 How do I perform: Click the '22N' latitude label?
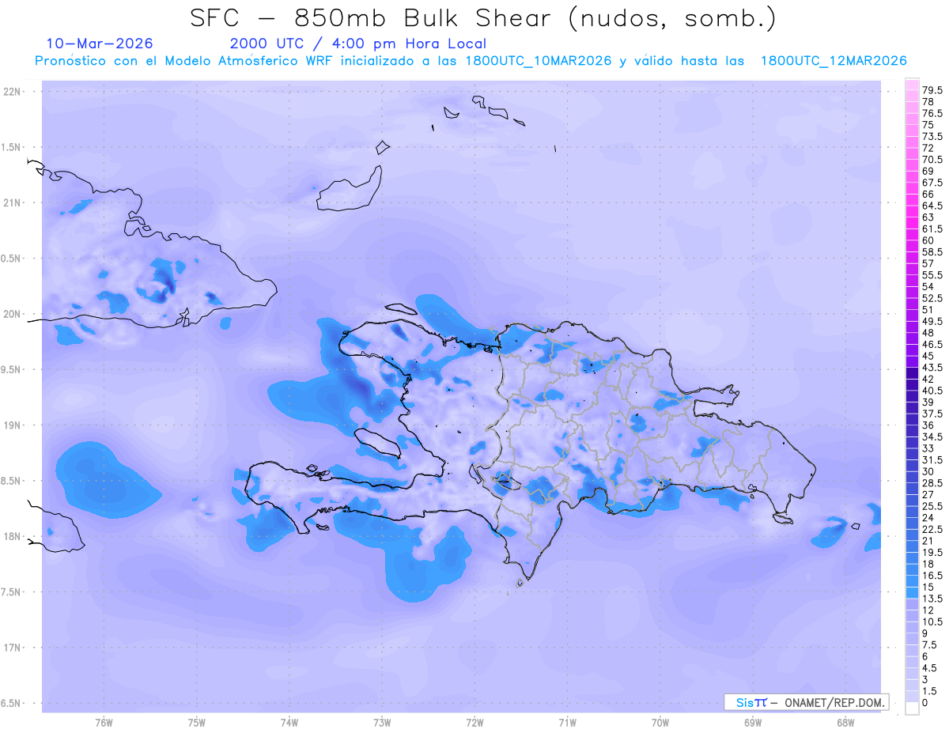click(x=13, y=92)
